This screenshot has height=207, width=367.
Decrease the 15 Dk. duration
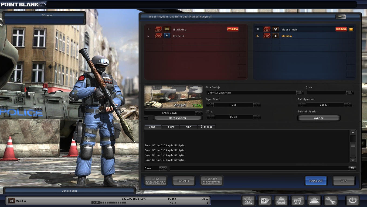pos(210,117)
